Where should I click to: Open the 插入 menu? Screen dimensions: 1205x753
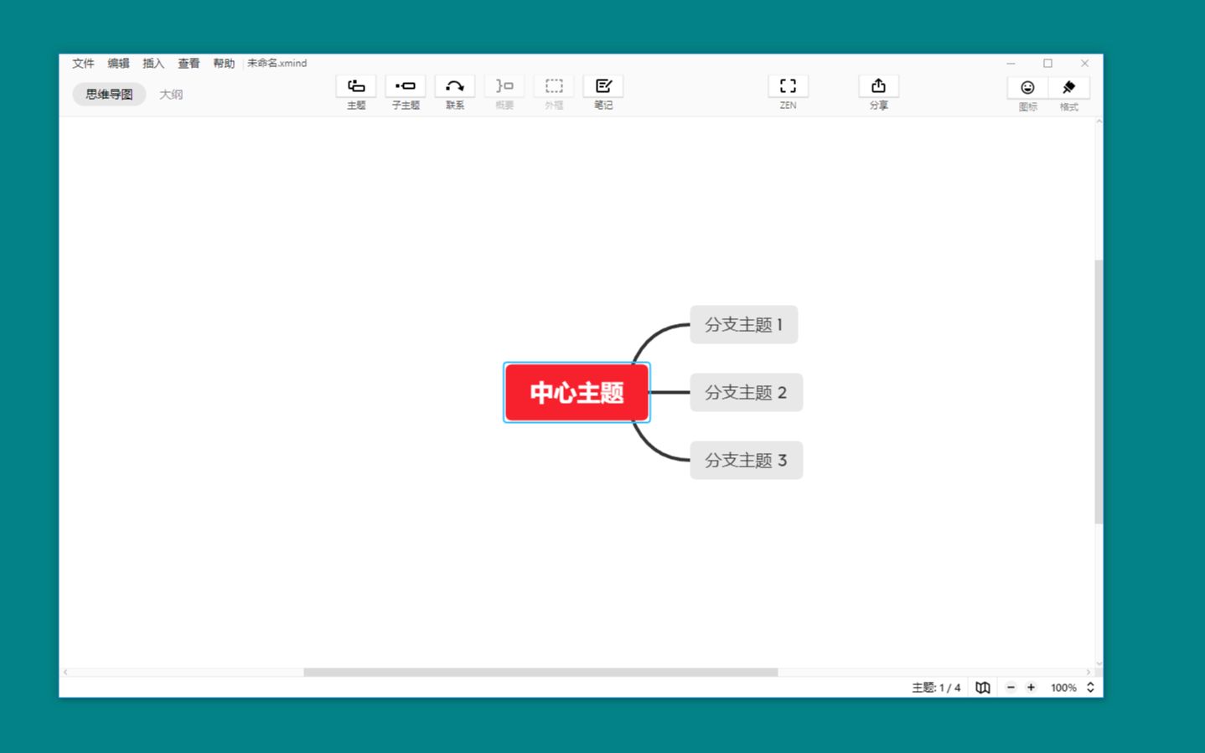click(153, 64)
